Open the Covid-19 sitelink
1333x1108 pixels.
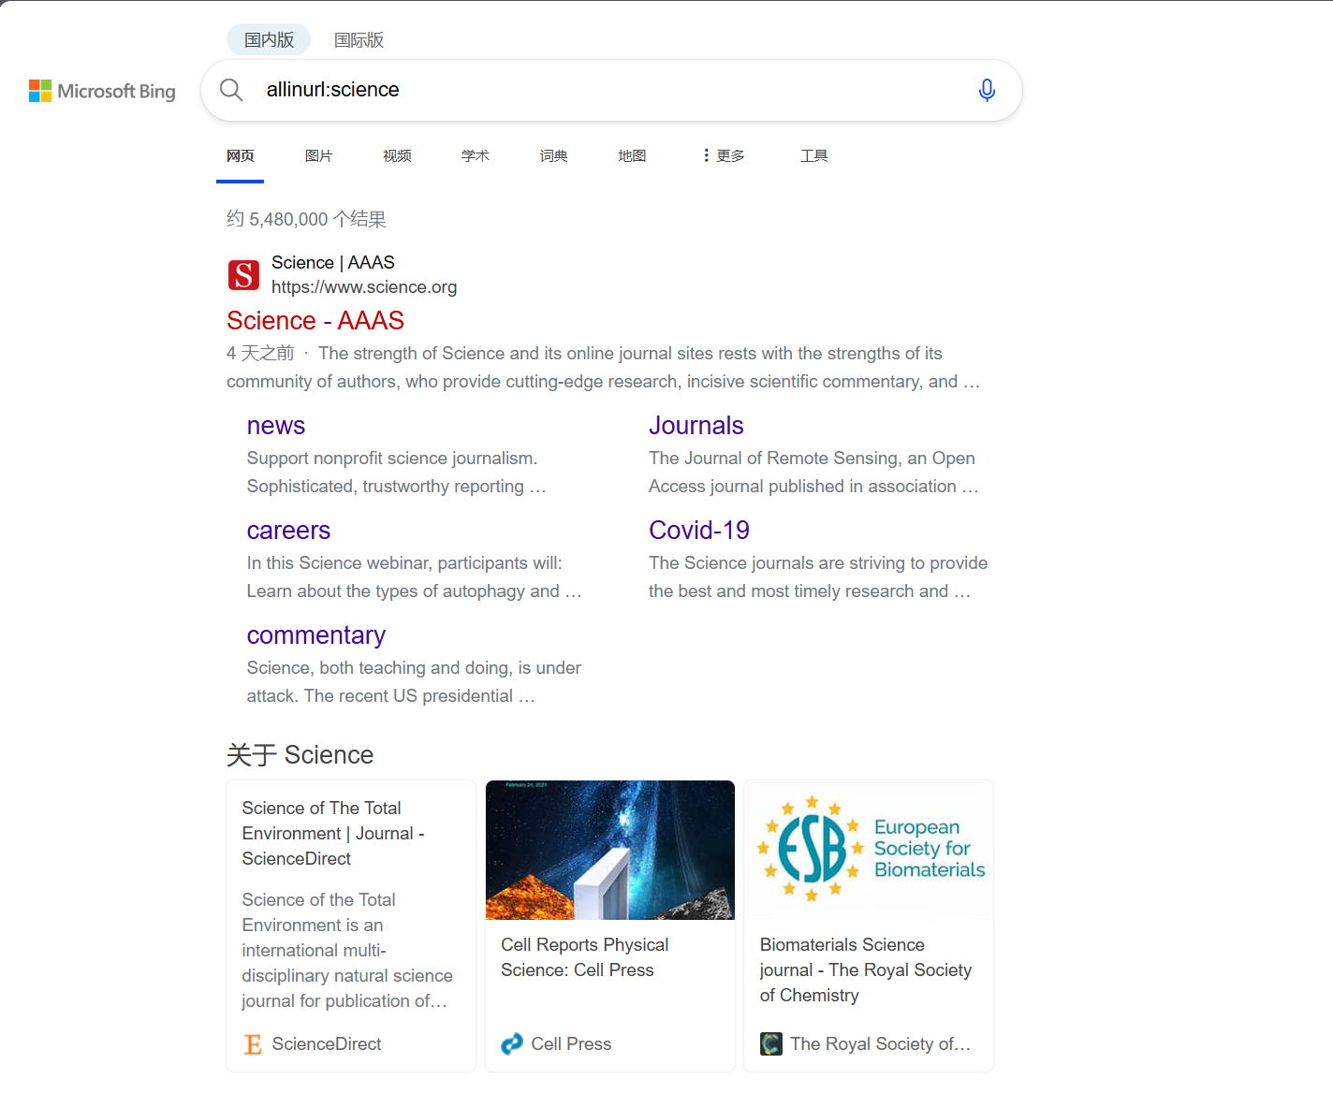[x=699, y=531]
